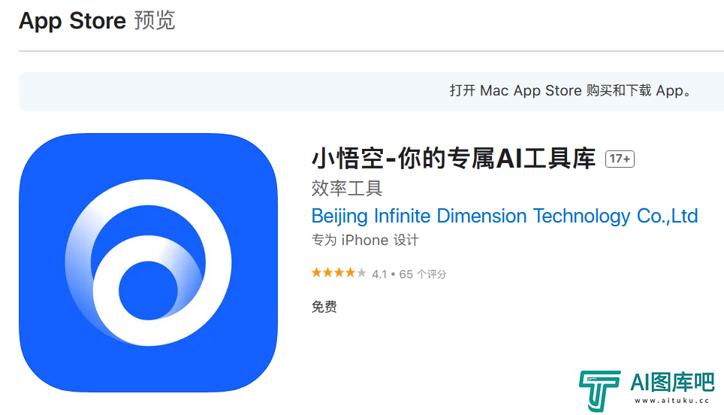Click the 免费 price label

(x=324, y=307)
